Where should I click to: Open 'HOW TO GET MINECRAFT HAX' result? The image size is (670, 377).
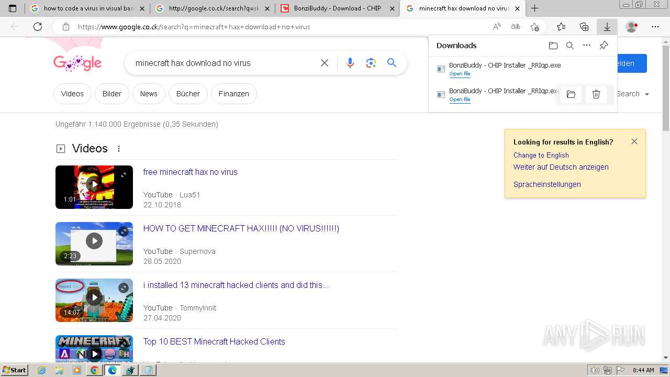point(241,228)
